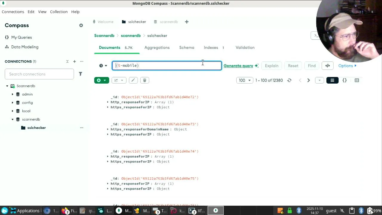This screenshot has width=382, height=215.
Task: Click the green lock tray icon
Action: (289, 211)
